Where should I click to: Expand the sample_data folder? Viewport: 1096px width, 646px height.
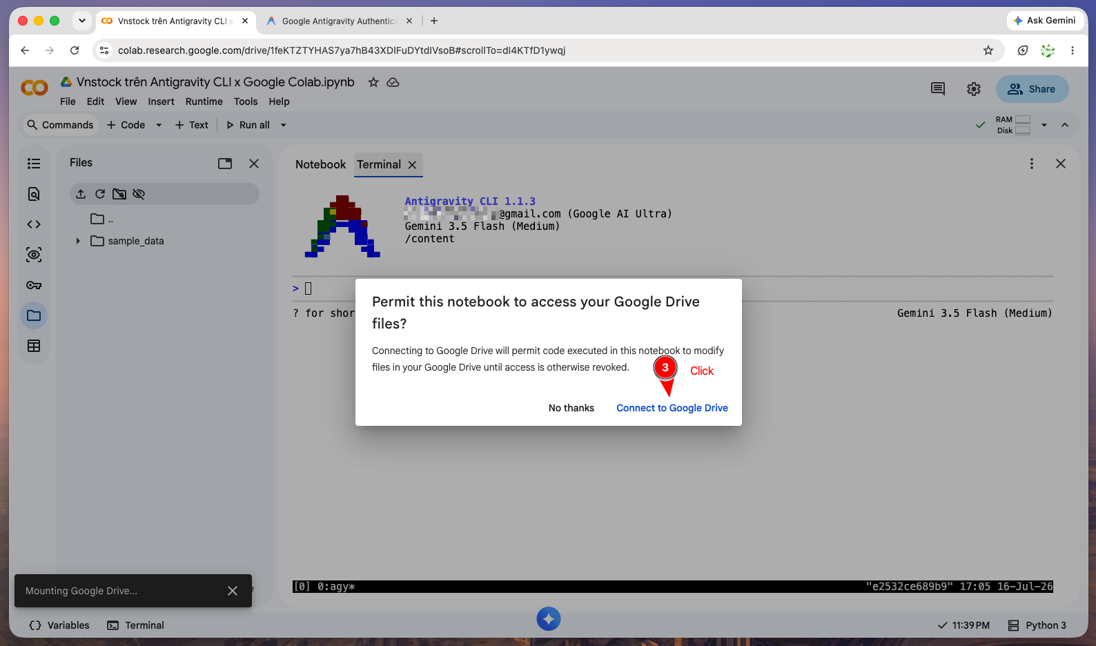[x=78, y=241]
